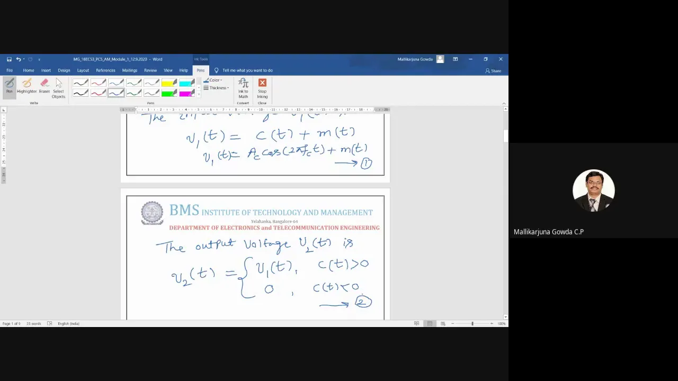
Task: Click the vertical scrollbar down arrow
Action: tap(505, 317)
